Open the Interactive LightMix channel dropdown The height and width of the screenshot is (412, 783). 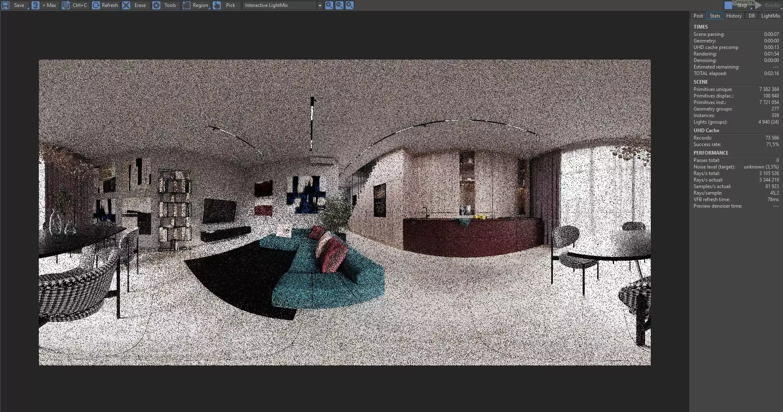319,5
